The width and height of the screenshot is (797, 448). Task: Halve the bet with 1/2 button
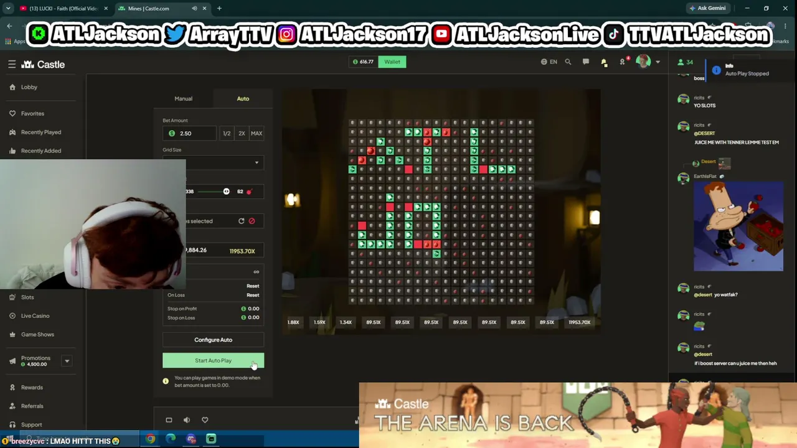tap(227, 133)
